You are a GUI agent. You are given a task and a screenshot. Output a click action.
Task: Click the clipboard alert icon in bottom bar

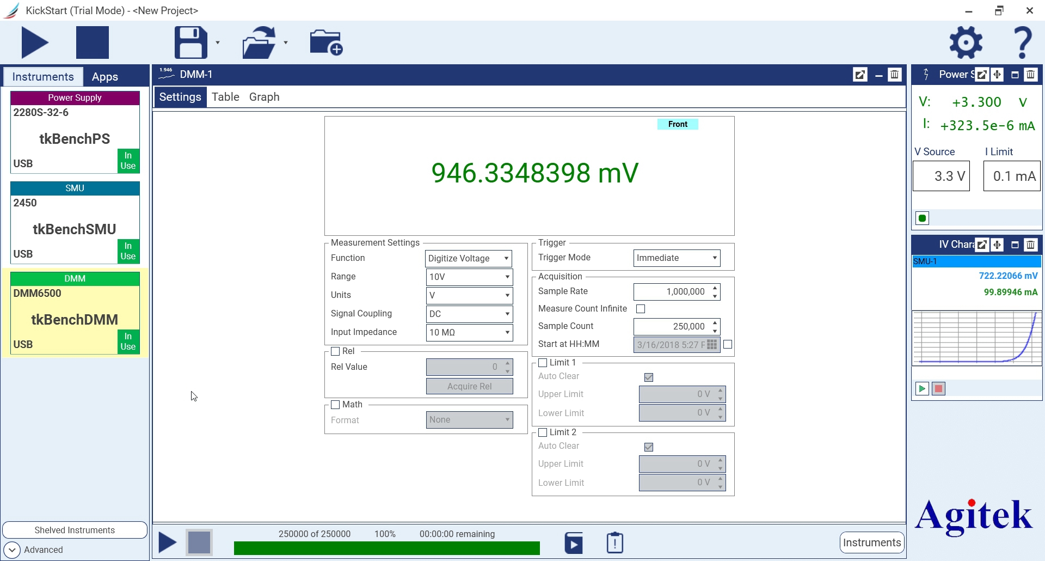pos(614,542)
